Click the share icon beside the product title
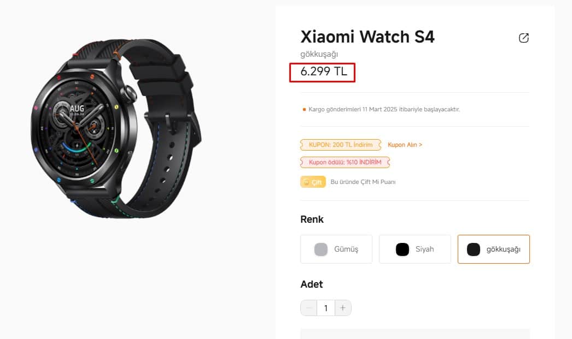 523,38
